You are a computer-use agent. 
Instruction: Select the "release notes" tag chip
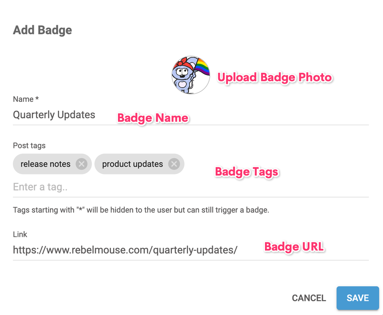(x=45, y=164)
